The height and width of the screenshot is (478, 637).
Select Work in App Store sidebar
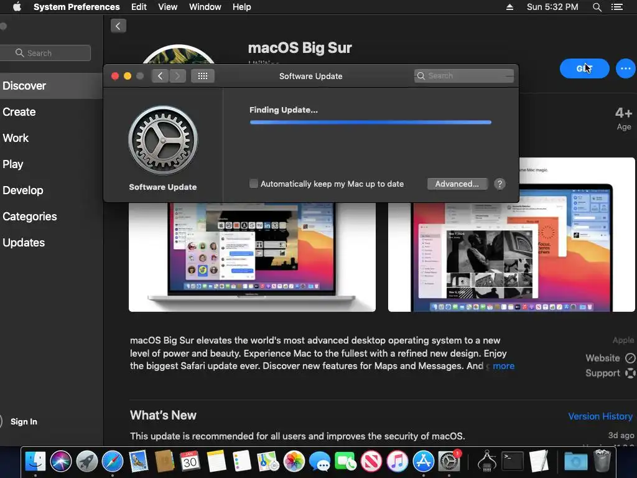point(16,138)
